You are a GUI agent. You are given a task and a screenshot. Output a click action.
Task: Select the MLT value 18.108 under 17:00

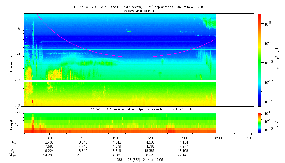coord(184,151)
